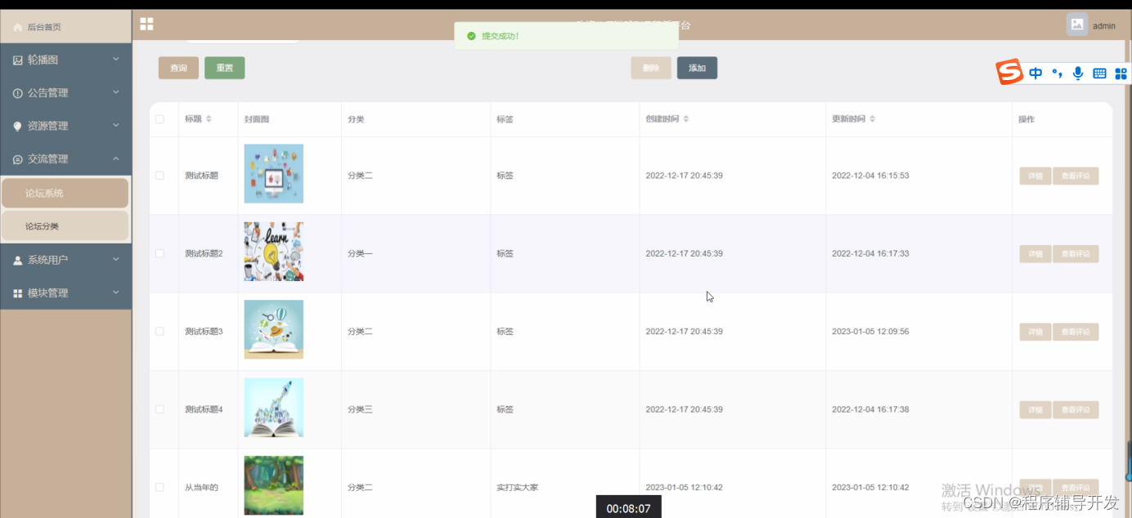Viewport: 1132px width, 518px height.
Task: Open 查看评论 for row 测试标题4
Action: (x=1076, y=409)
